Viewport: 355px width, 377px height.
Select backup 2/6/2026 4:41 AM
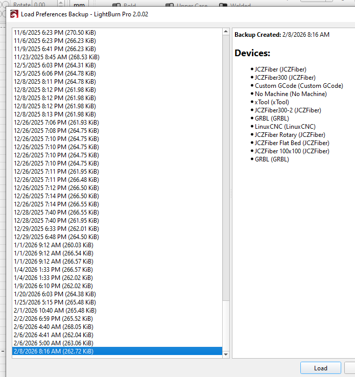click(x=117, y=335)
